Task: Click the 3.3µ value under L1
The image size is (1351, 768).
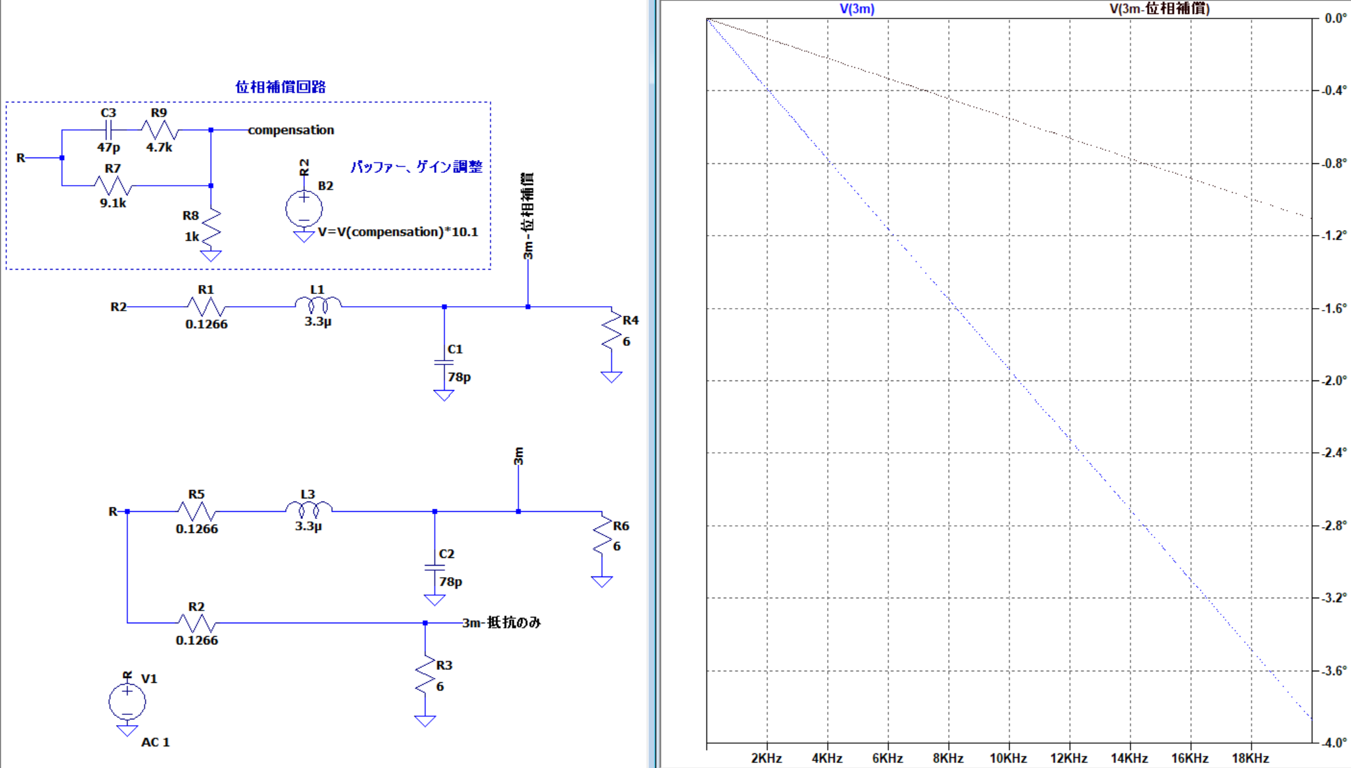Action: click(x=318, y=322)
